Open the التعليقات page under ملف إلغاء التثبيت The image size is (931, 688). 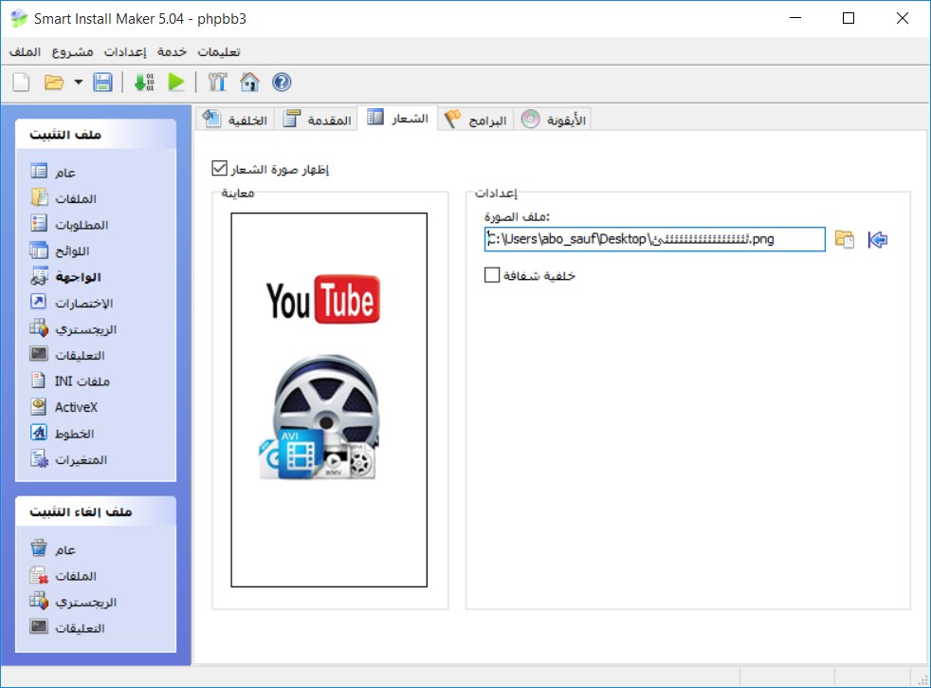[67, 628]
